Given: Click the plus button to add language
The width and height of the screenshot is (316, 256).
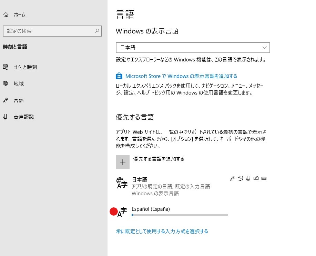Looking at the screenshot, I should [123, 162].
